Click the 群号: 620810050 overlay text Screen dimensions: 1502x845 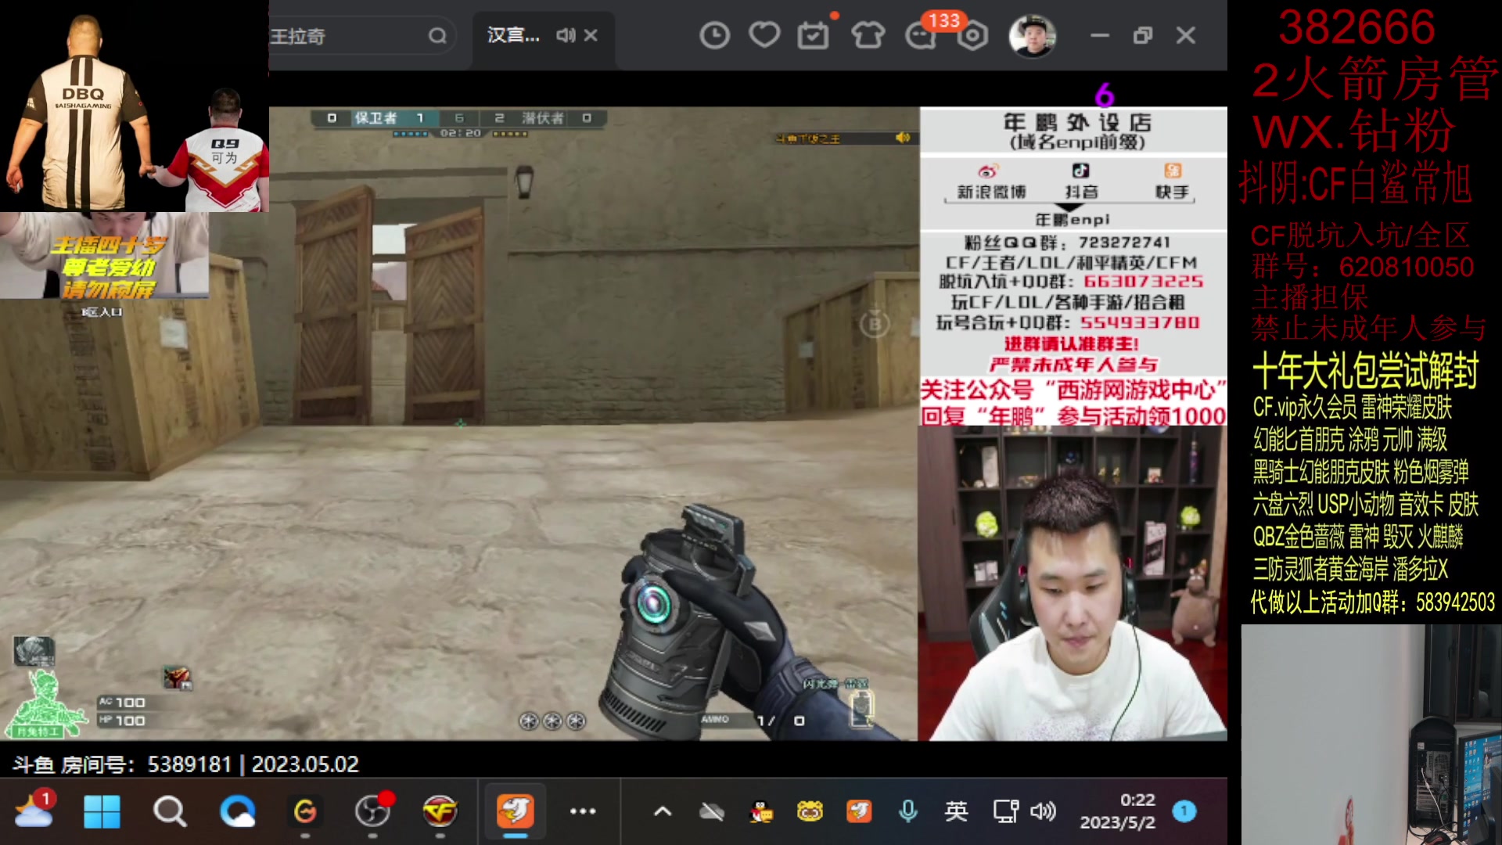pos(1363,267)
